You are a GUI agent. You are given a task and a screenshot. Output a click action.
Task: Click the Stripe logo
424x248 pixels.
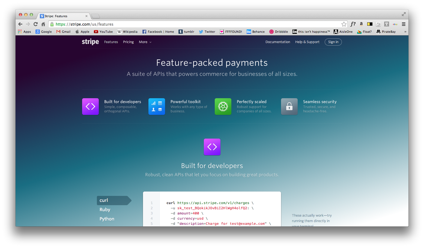tap(90, 42)
